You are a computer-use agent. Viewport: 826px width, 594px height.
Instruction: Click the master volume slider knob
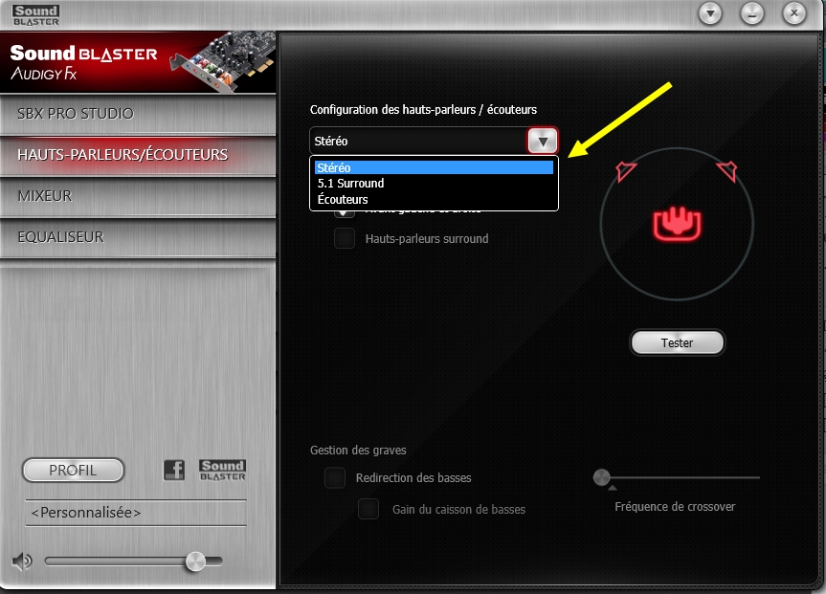(195, 561)
